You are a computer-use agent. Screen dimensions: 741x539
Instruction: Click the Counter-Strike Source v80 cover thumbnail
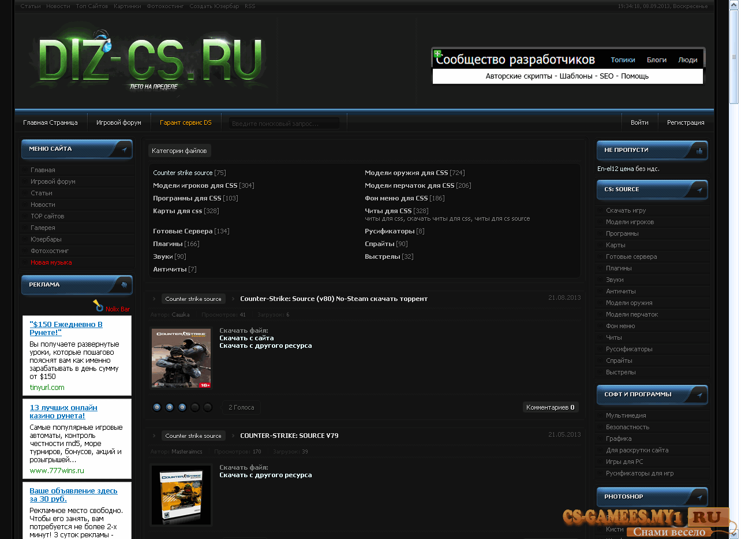pyautogui.click(x=181, y=358)
